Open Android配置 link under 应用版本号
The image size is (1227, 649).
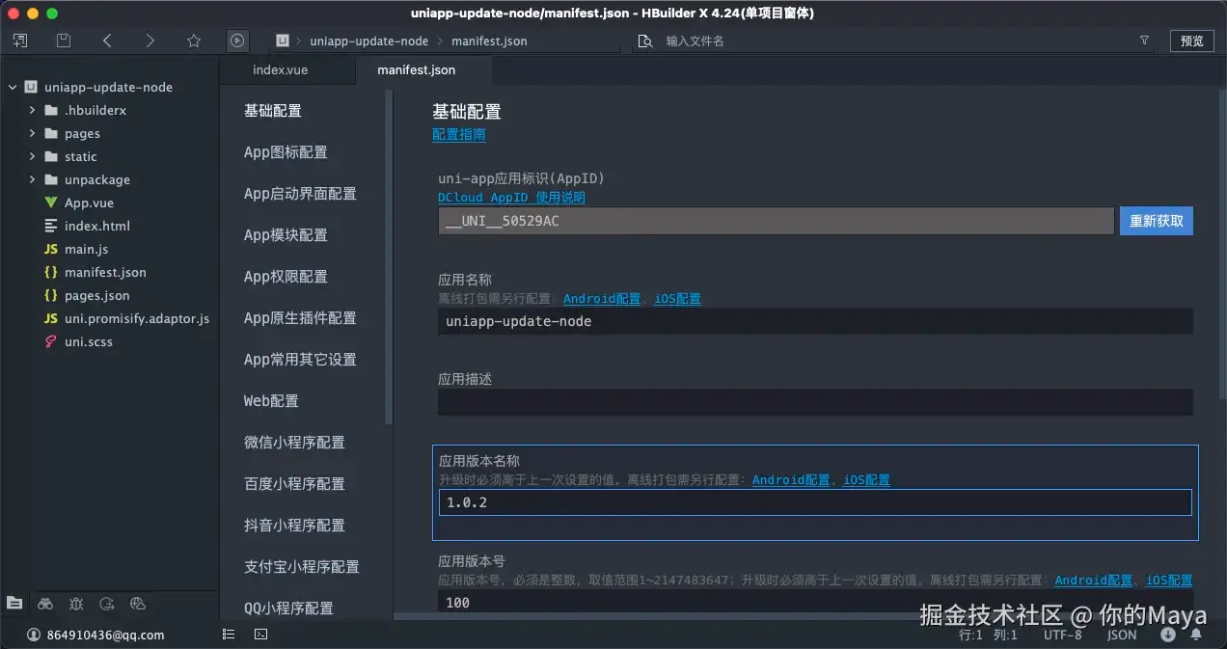click(x=1094, y=581)
